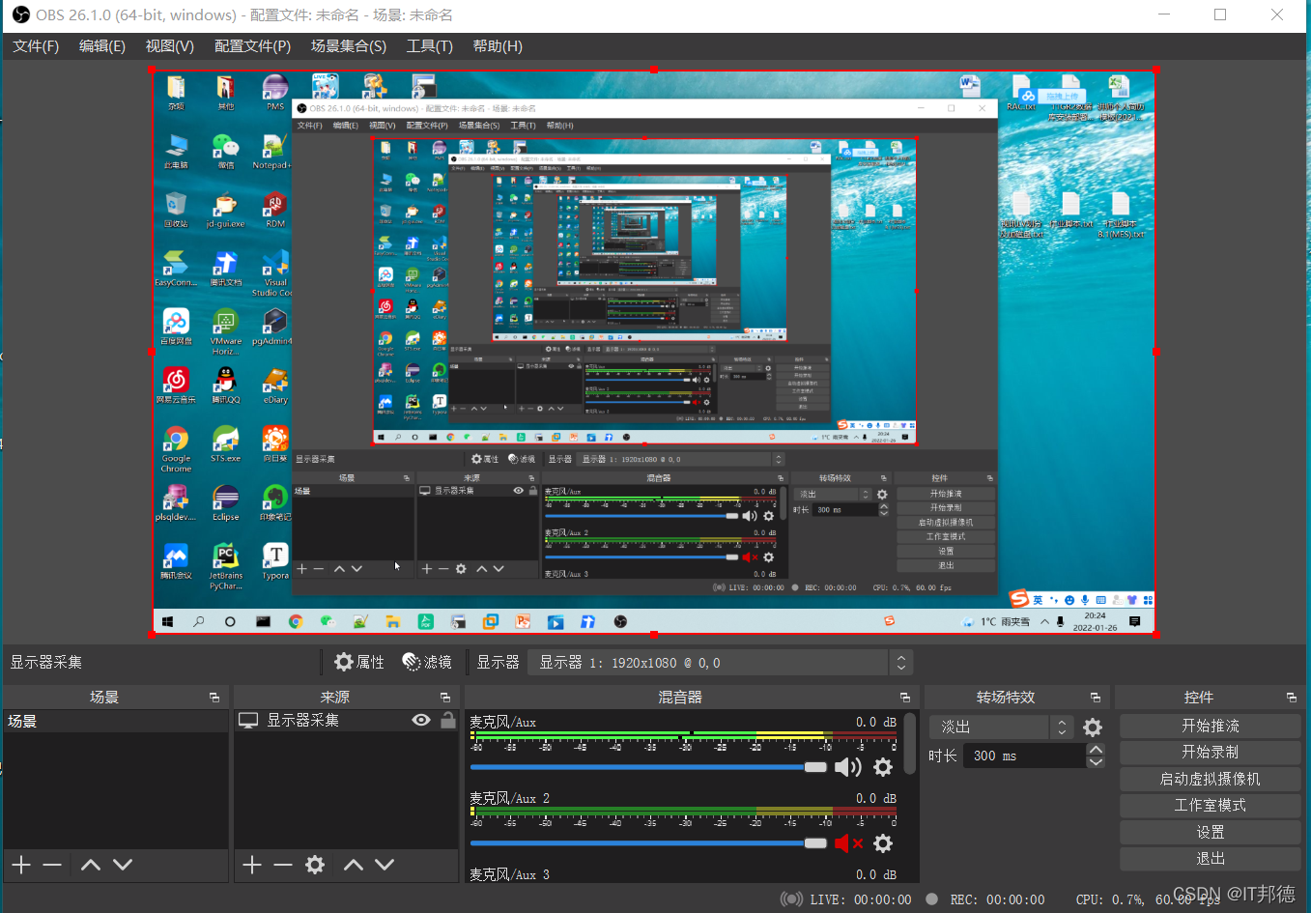The image size is (1311, 913).
Task: Open the 帮助(H) menu
Action: click(x=498, y=46)
